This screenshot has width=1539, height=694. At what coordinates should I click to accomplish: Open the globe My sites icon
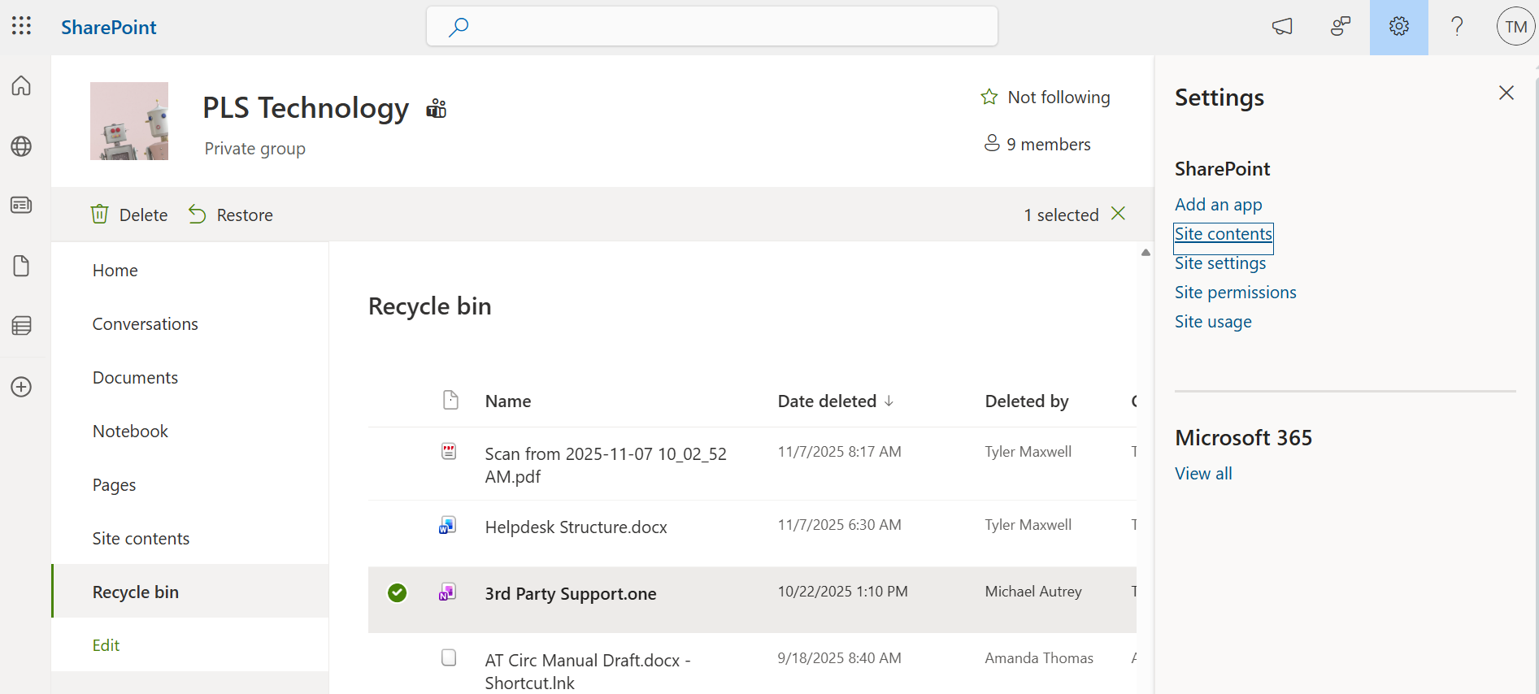(x=22, y=146)
